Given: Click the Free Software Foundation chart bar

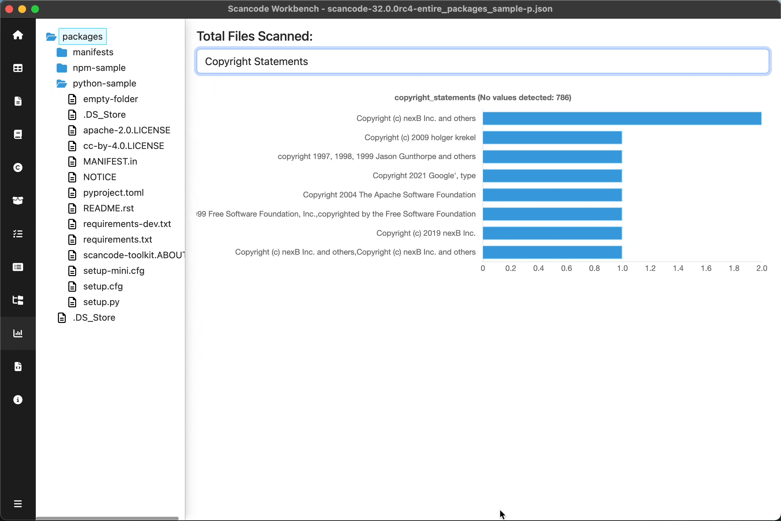Looking at the screenshot, I should pos(552,214).
